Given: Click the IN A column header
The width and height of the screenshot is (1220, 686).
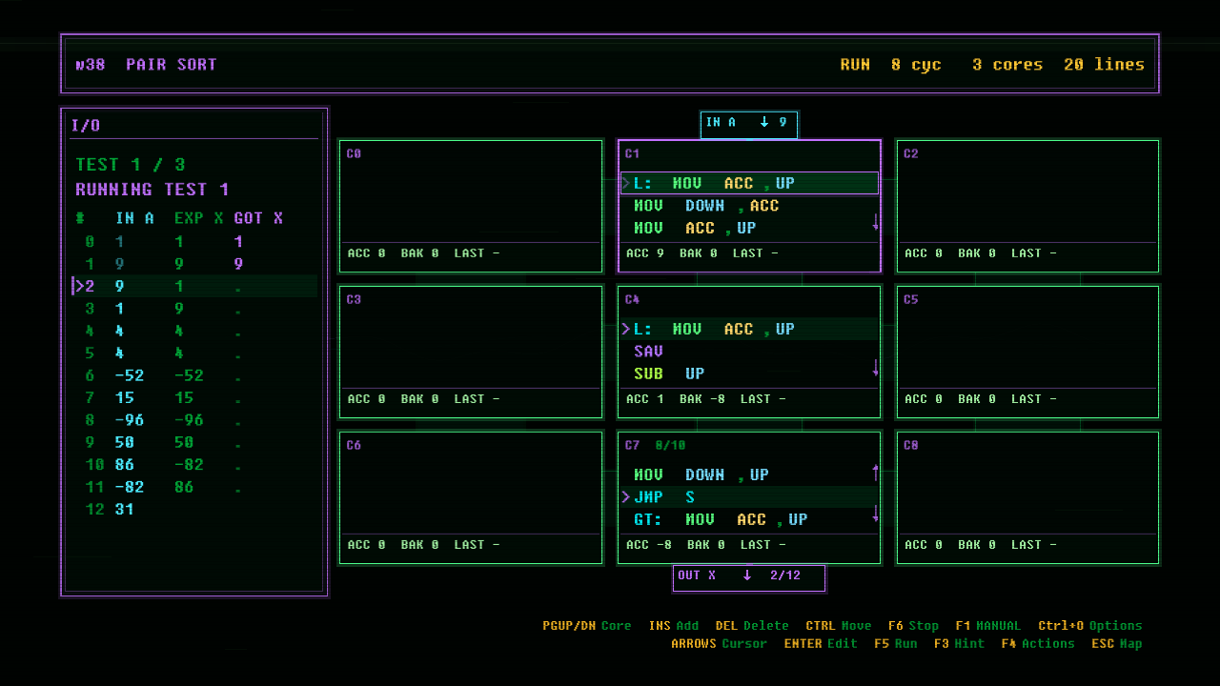Looking at the screenshot, I should [x=134, y=218].
